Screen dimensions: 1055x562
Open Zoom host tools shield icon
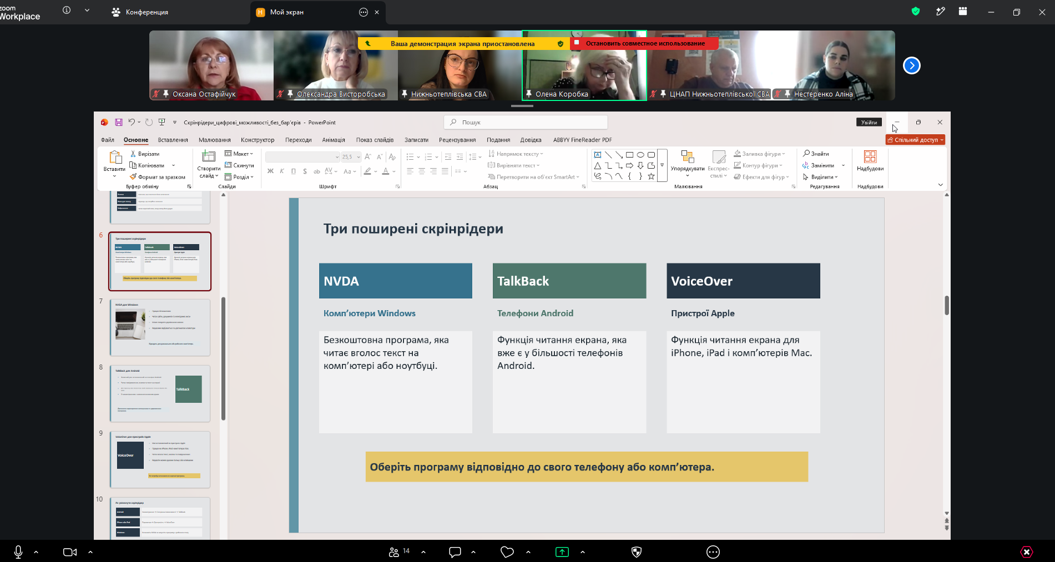click(x=637, y=552)
